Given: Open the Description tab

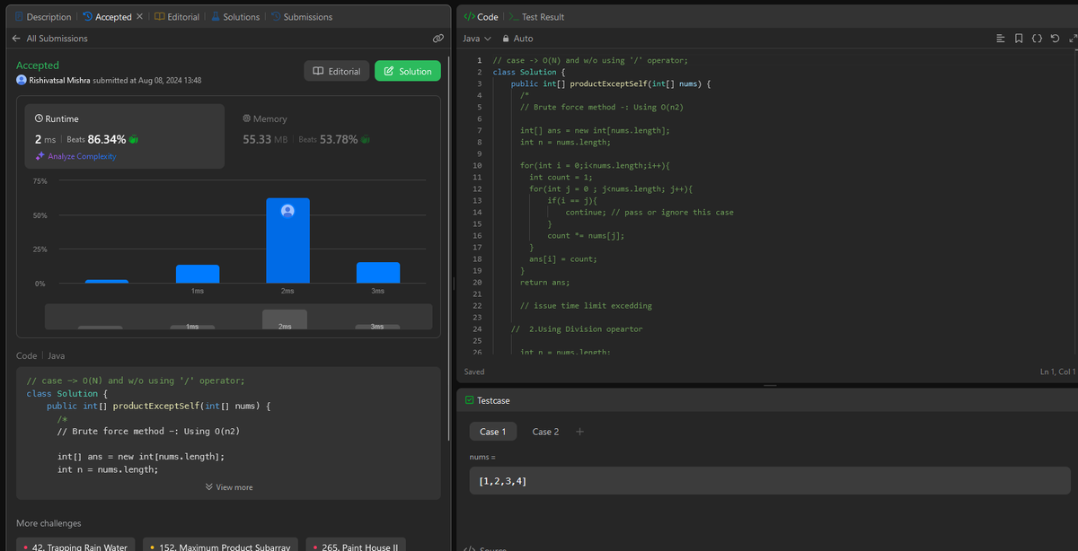Looking at the screenshot, I should pyautogui.click(x=43, y=17).
